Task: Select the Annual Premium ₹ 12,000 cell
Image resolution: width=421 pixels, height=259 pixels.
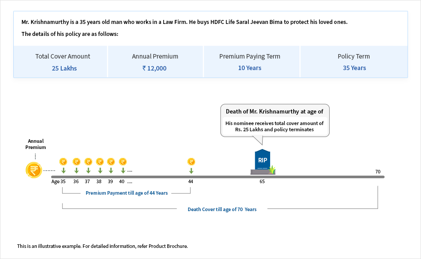Action: 155,62
